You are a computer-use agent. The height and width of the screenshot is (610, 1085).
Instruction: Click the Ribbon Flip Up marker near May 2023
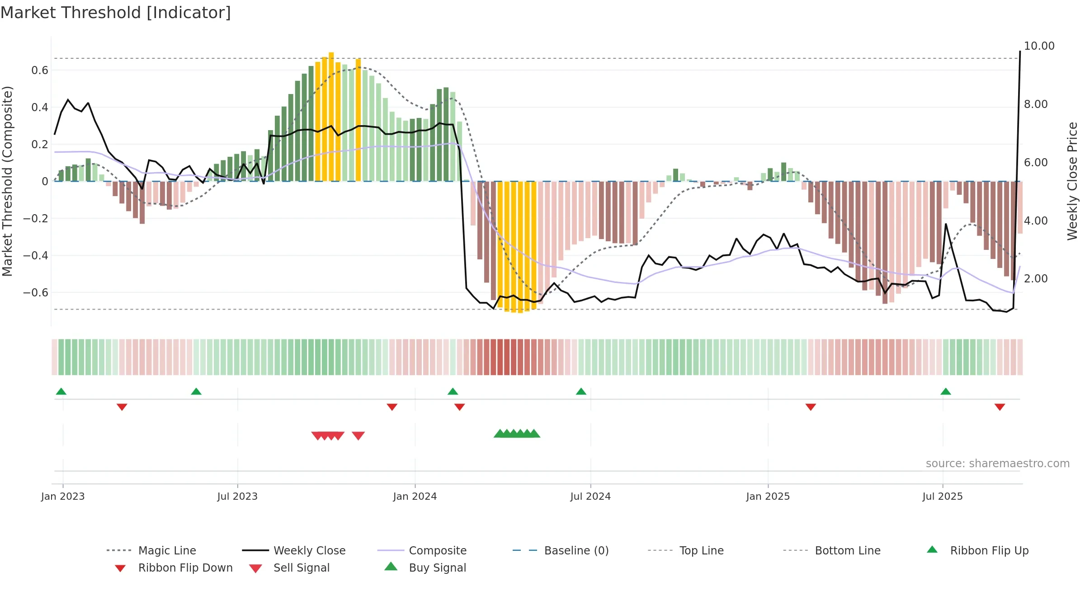(x=196, y=391)
